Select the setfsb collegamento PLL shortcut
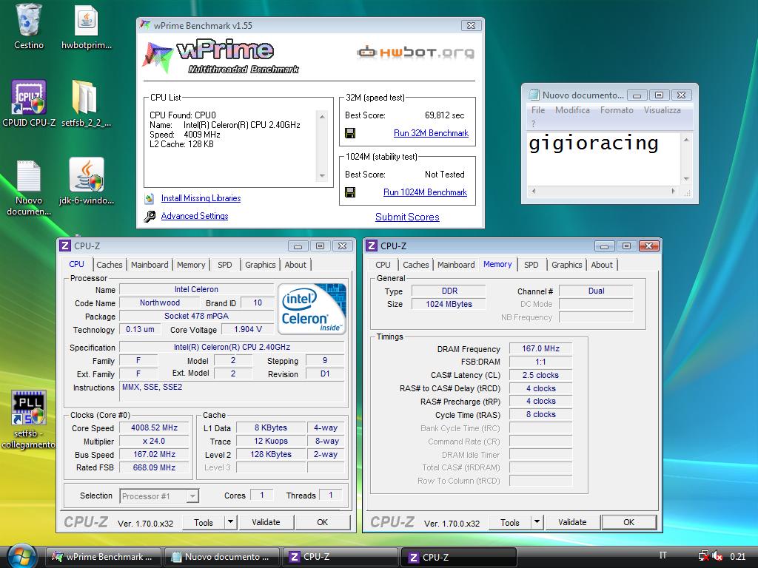The height and width of the screenshot is (568, 758). pos(29,408)
